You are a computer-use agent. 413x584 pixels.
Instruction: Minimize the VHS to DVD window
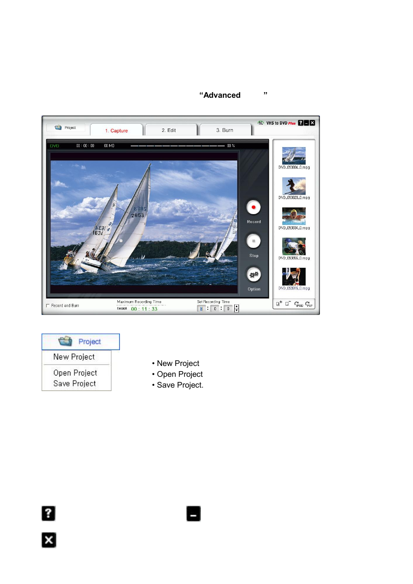point(307,123)
